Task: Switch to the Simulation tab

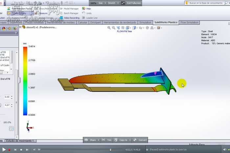Action: tap(145, 22)
